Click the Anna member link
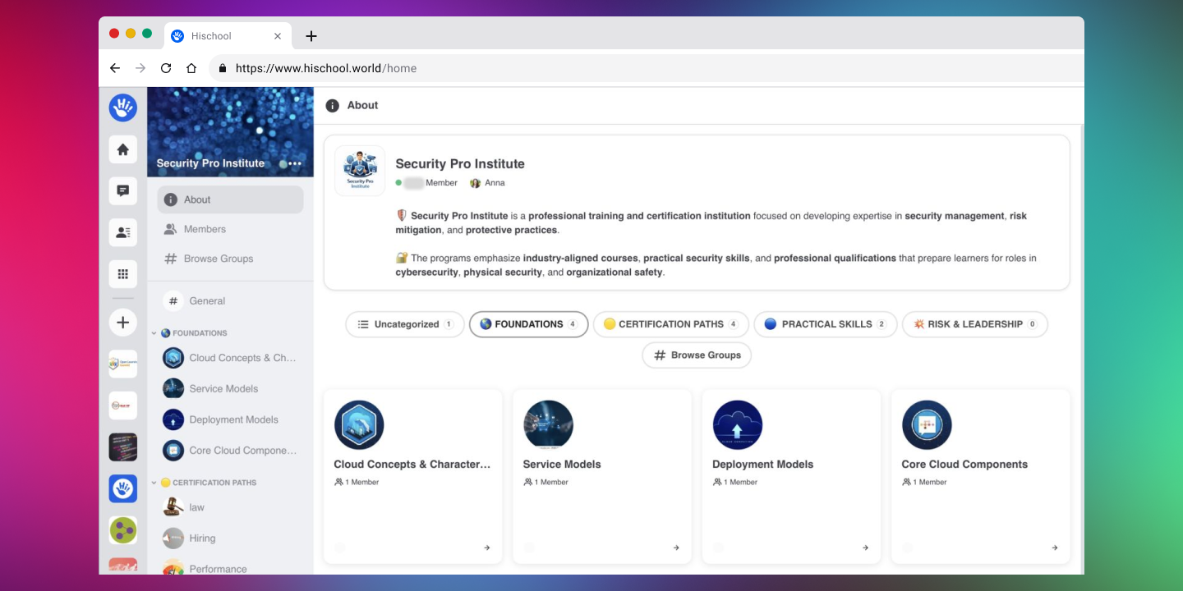Viewport: 1183px width, 591px height. [487, 183]
